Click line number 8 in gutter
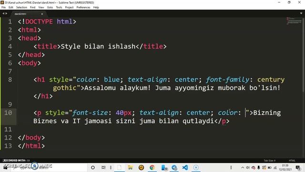Screen dimensions: 305x172 10,80
